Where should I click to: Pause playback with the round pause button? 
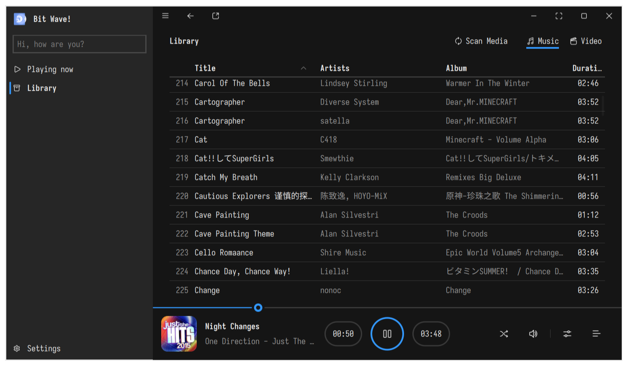(x=387, y=334)
